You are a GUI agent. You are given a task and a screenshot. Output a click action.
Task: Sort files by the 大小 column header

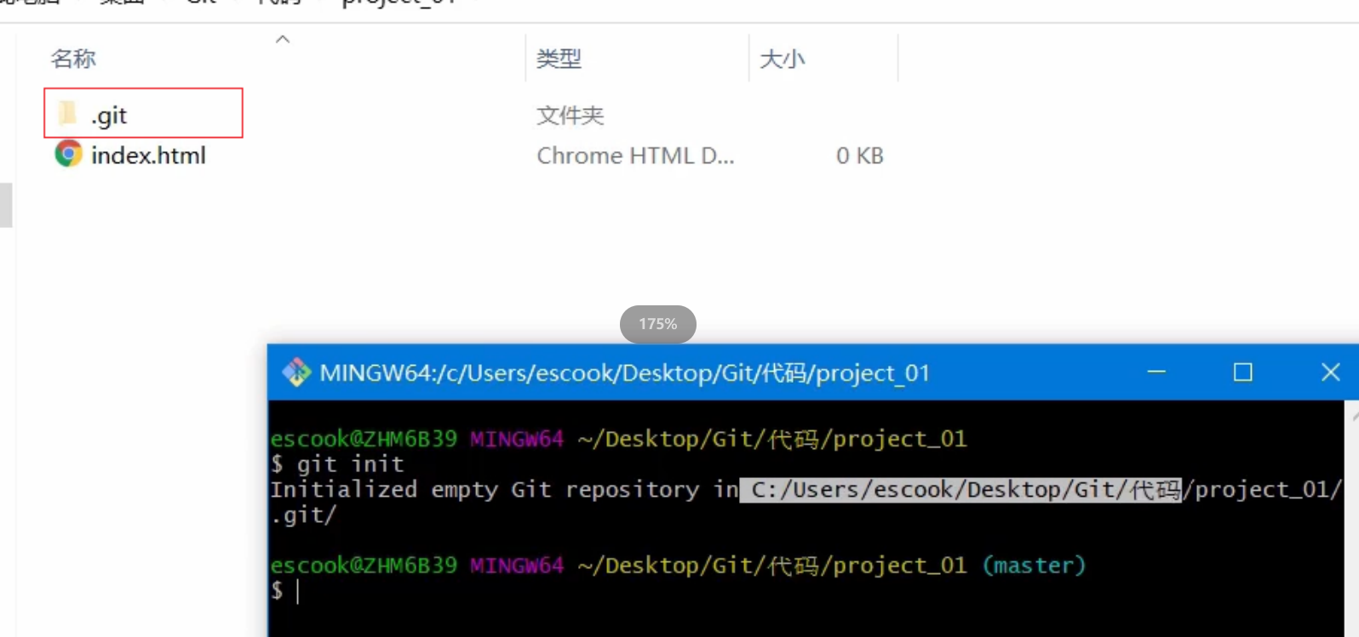click(782, 59)
